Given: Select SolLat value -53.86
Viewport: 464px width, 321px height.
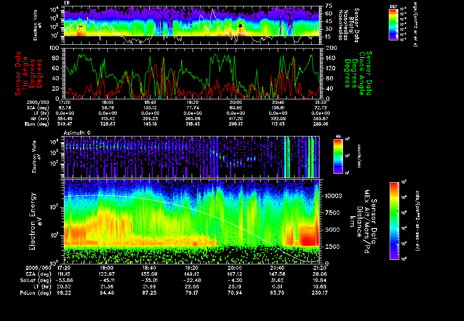Looking at the screenshot, I should coord(64,281).
